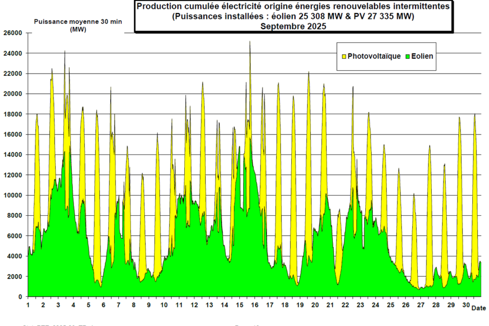Click the installed capacities line in title
This screenshot has height=326, width=489.
293,17
